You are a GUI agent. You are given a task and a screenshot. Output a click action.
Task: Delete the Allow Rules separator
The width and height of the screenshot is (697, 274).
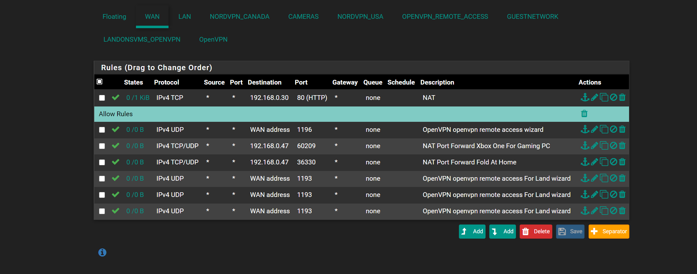(584, 114)
